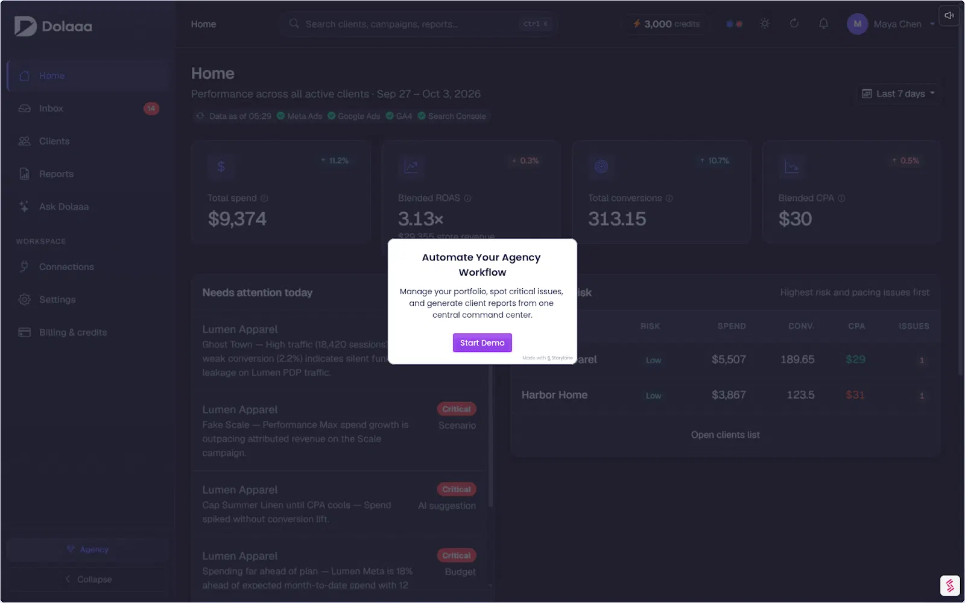Click the Ask Dolaaa sparkle icon
Screen dimensions: 965x603
tap(24, 206)
